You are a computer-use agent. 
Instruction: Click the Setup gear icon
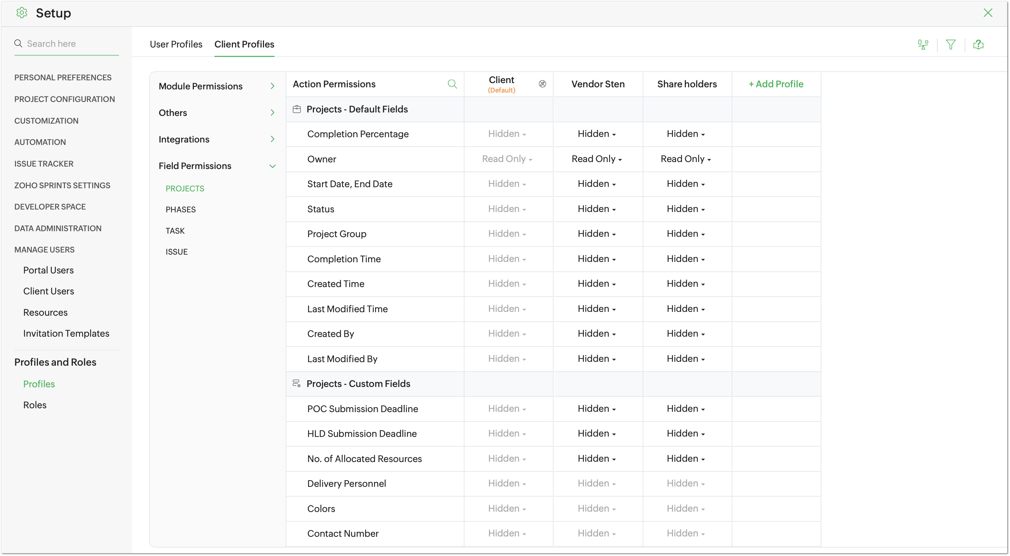coord(22,13)
